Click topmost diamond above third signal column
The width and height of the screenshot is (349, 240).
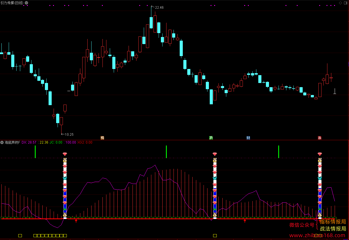[x=320, y=154]
